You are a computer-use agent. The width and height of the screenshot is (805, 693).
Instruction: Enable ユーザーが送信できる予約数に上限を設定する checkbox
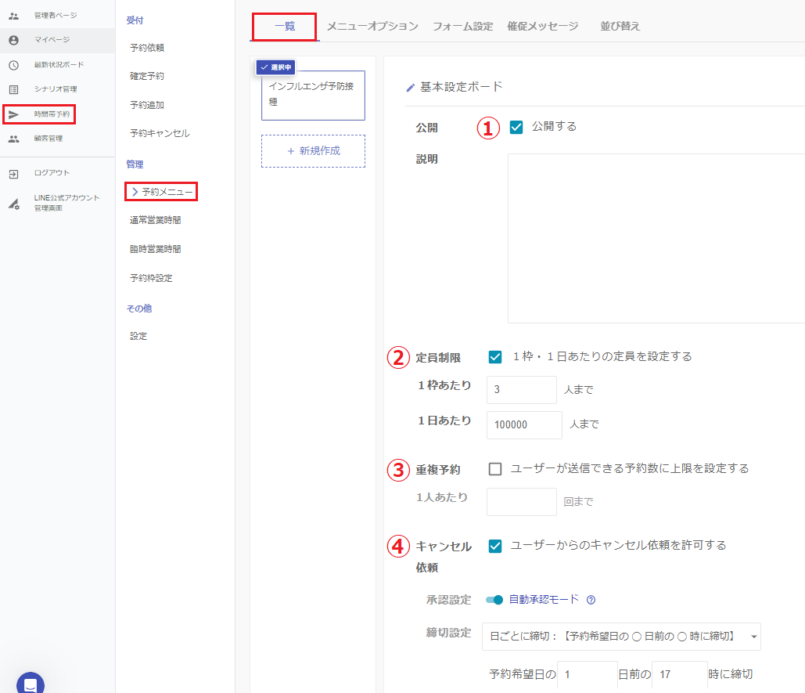coord(494,469)
